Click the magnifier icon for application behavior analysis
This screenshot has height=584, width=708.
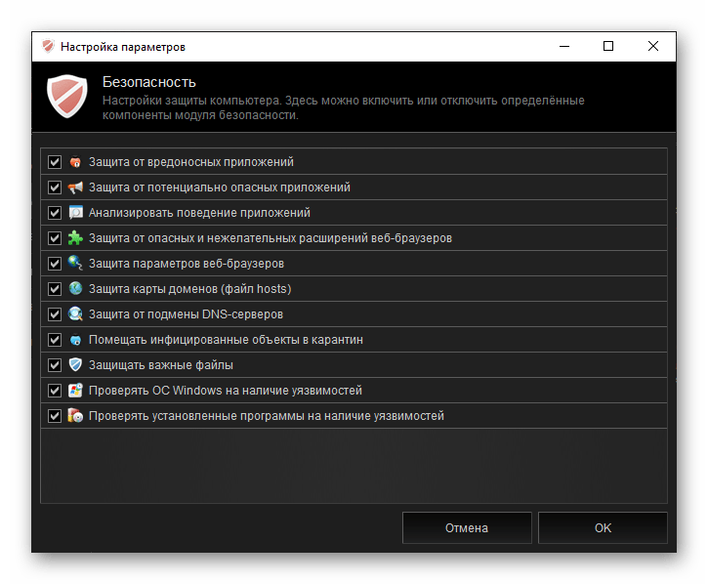coord(75,212)
